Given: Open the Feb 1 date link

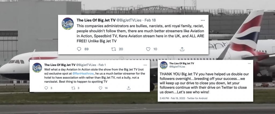Looking at the screenshot, I should [102, 65].
